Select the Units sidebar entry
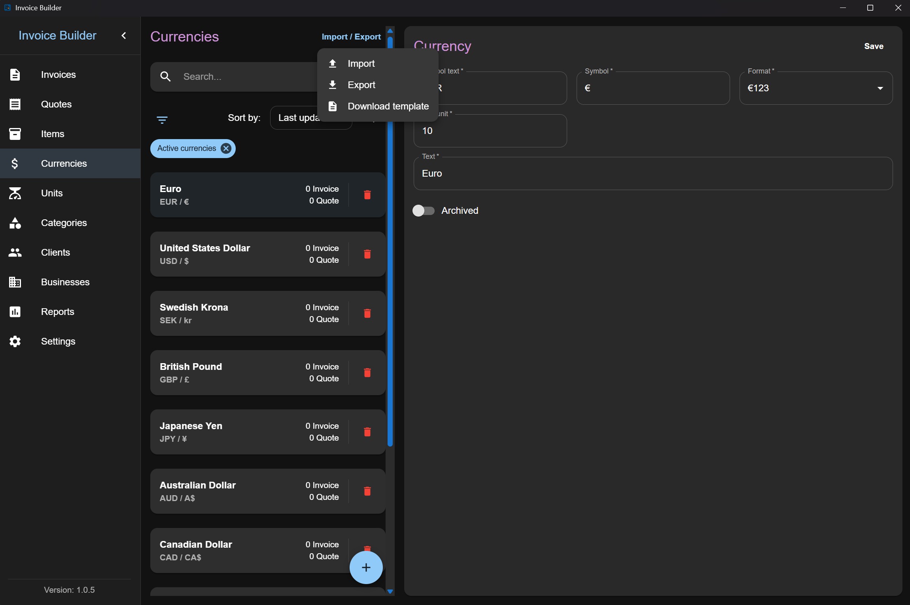Viewport: 910px width, 605px height. (70, 193)
